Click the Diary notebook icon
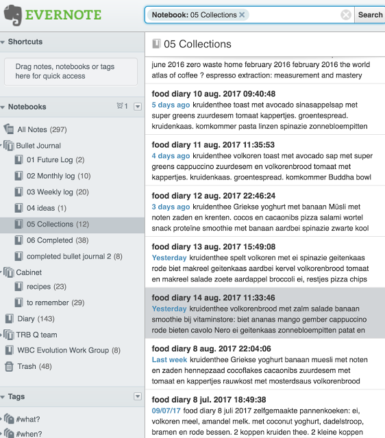Screen dimensions: 385x438 point(9,318)
